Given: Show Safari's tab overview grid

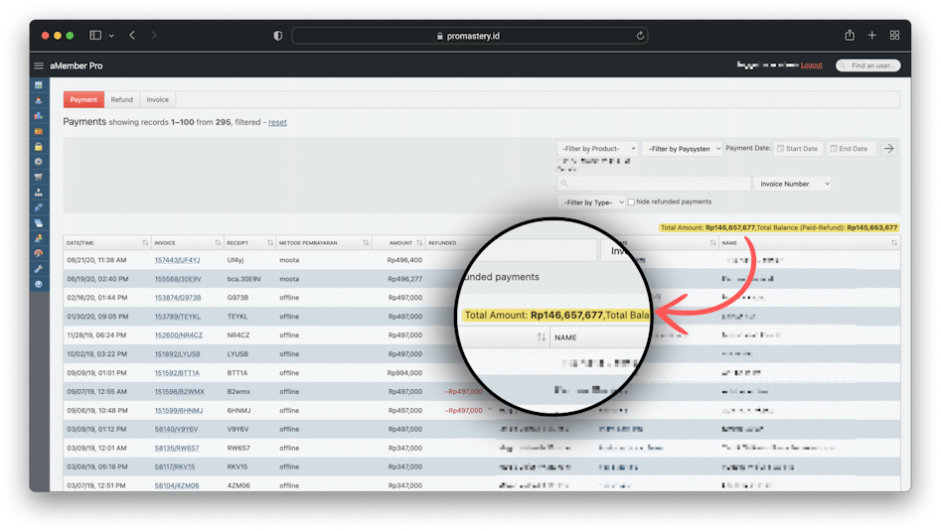Looking at the screenshot, I should click(x=894, y=35).
